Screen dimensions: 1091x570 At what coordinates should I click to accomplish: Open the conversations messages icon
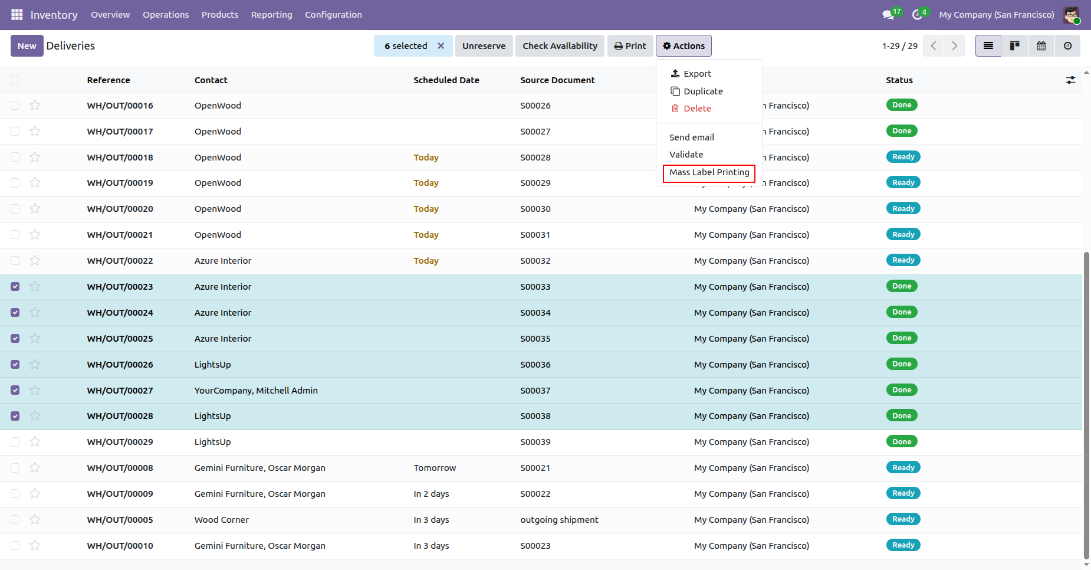click(888, 15)
